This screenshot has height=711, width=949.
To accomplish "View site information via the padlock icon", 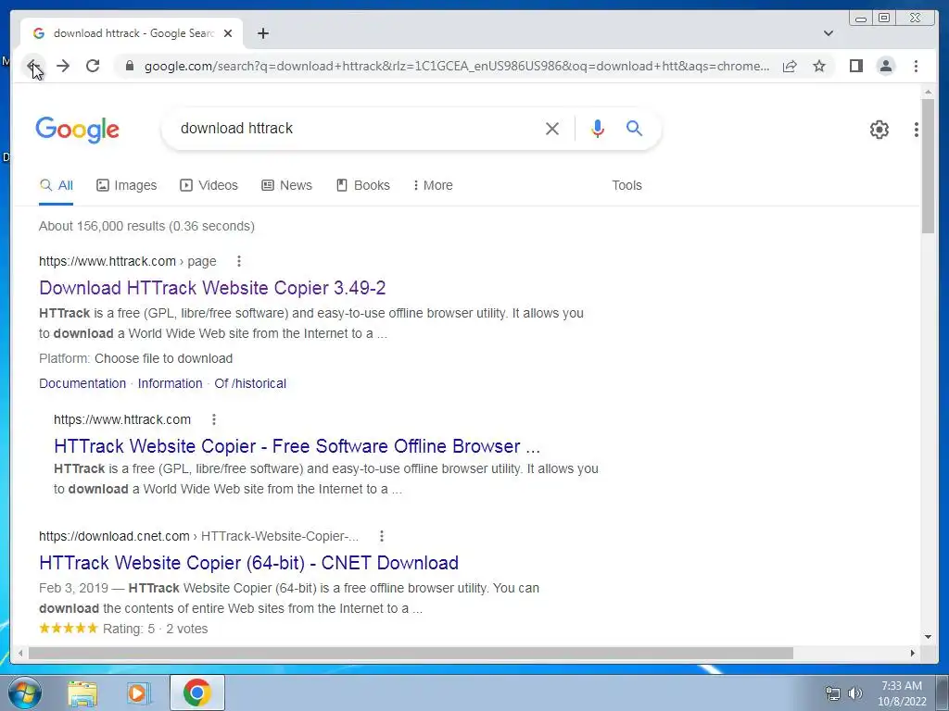I will point(129,66).
